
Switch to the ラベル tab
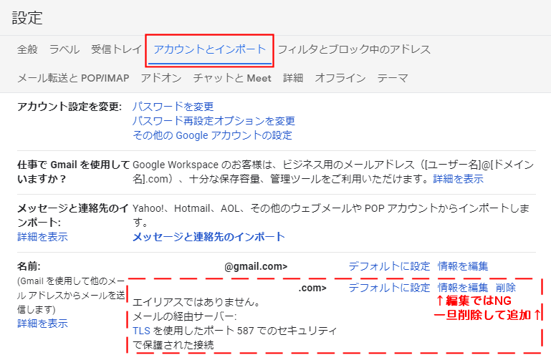point(64,49)
